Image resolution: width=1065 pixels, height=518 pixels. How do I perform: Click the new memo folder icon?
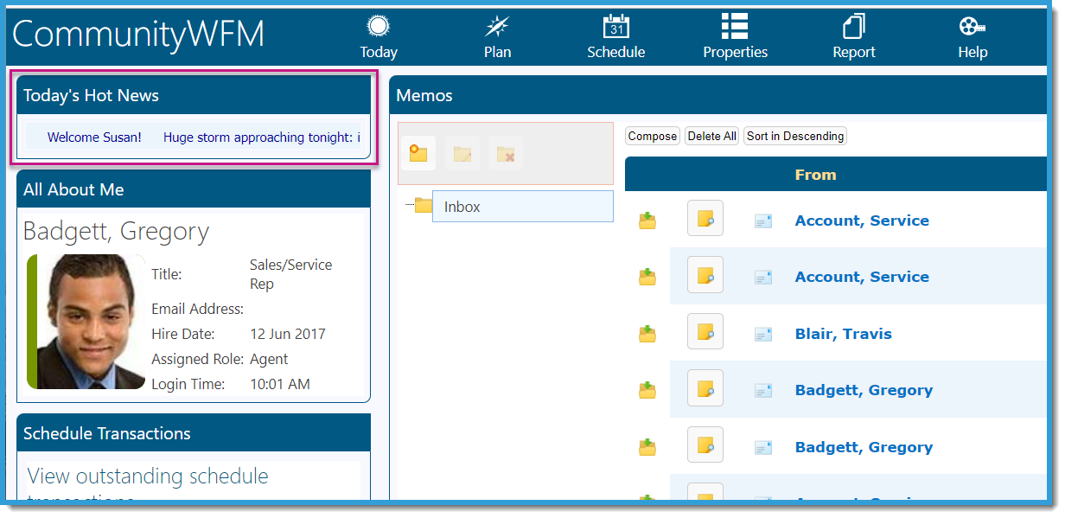pyautogui.click(x=418, y=153)
